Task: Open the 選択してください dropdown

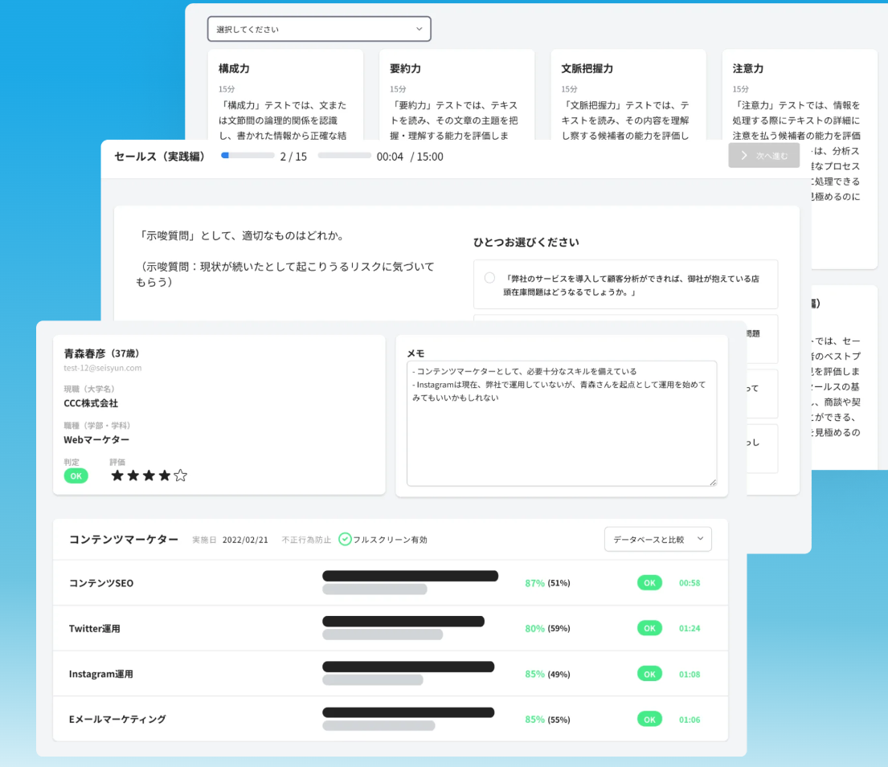Action: coord(318,29)
